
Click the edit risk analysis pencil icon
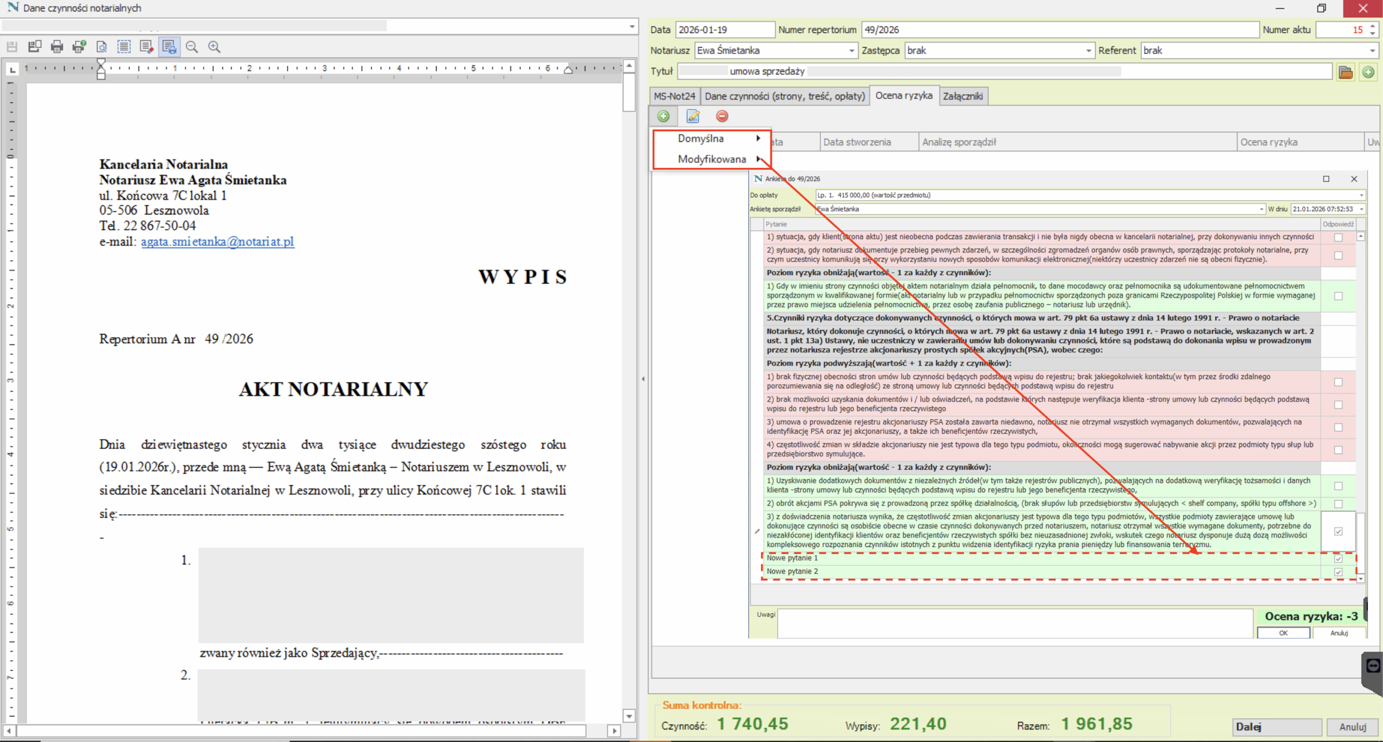click(x=693, y=116)
